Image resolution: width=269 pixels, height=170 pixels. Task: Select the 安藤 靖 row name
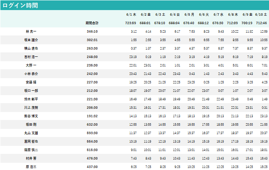pos(31,82)
